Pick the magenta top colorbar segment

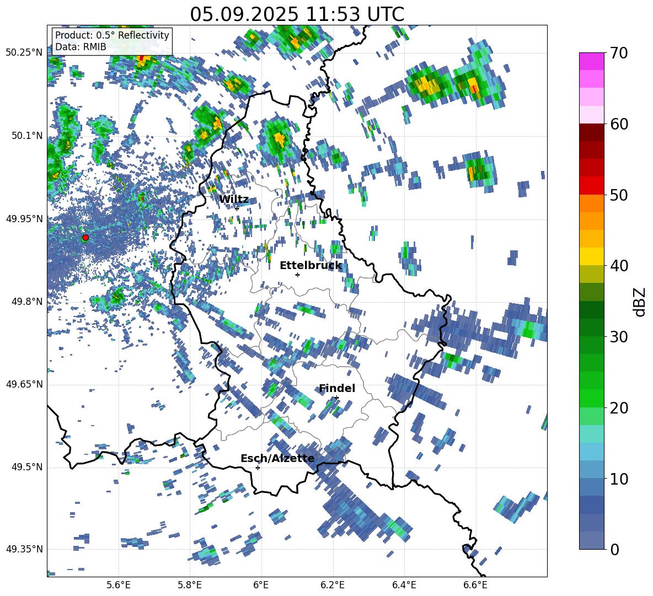pos(591,61)
